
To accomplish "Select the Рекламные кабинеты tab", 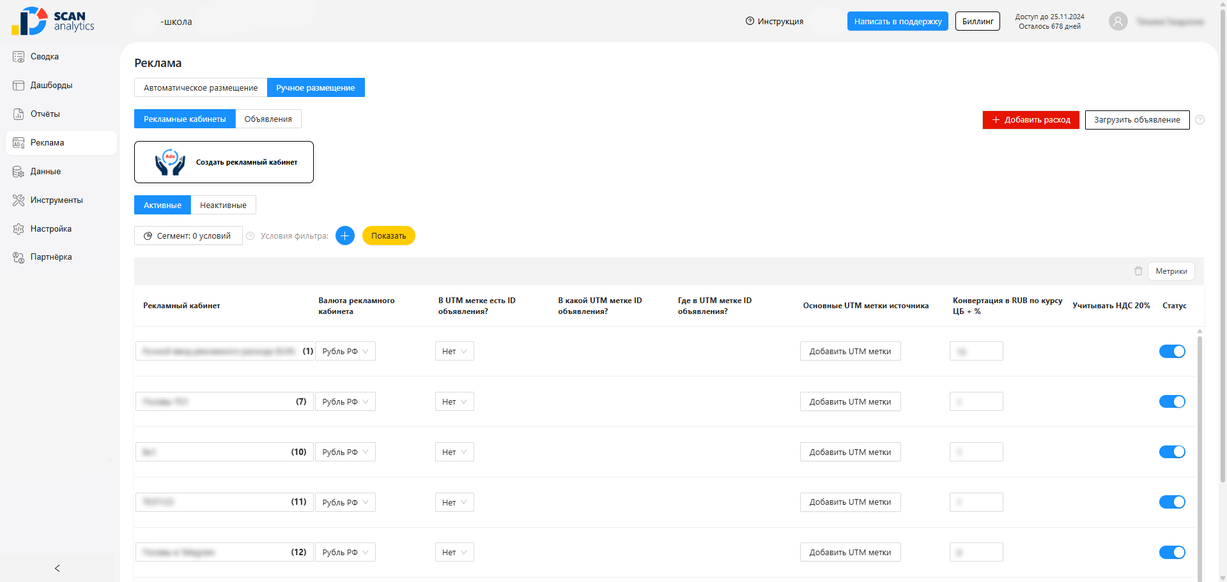I will point(185,119).
